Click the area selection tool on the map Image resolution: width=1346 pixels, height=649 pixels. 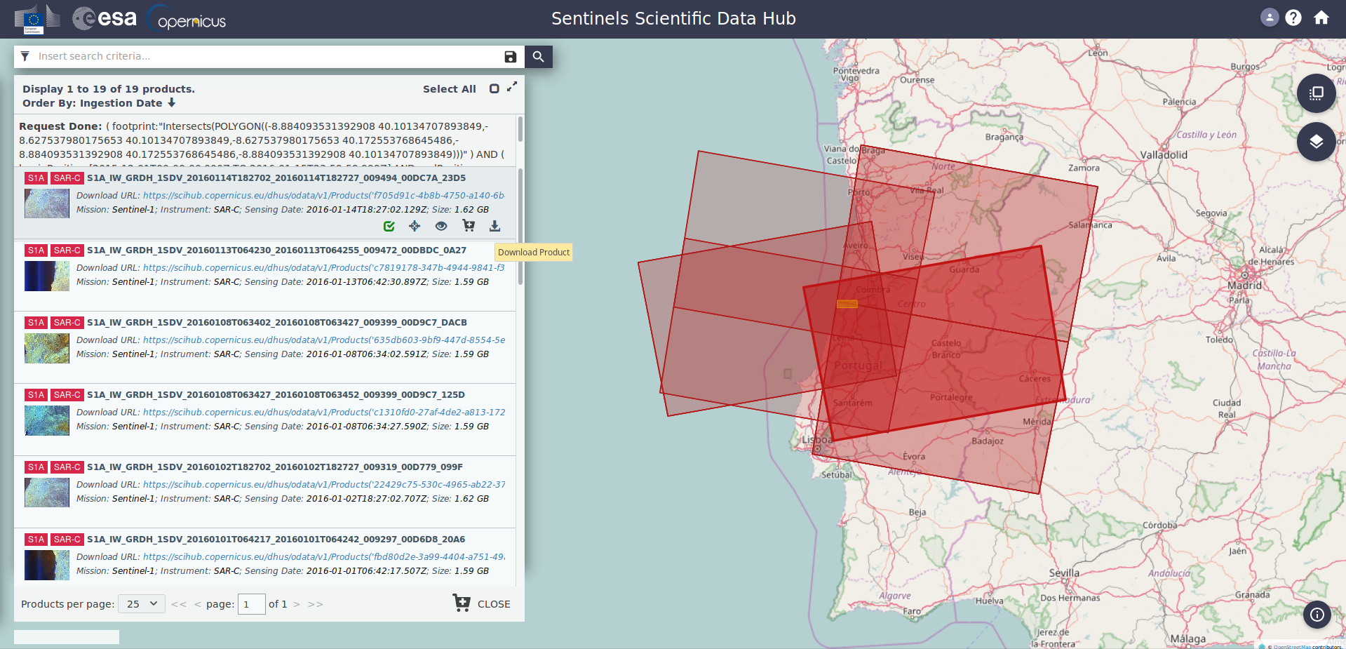pos(1317,93)
